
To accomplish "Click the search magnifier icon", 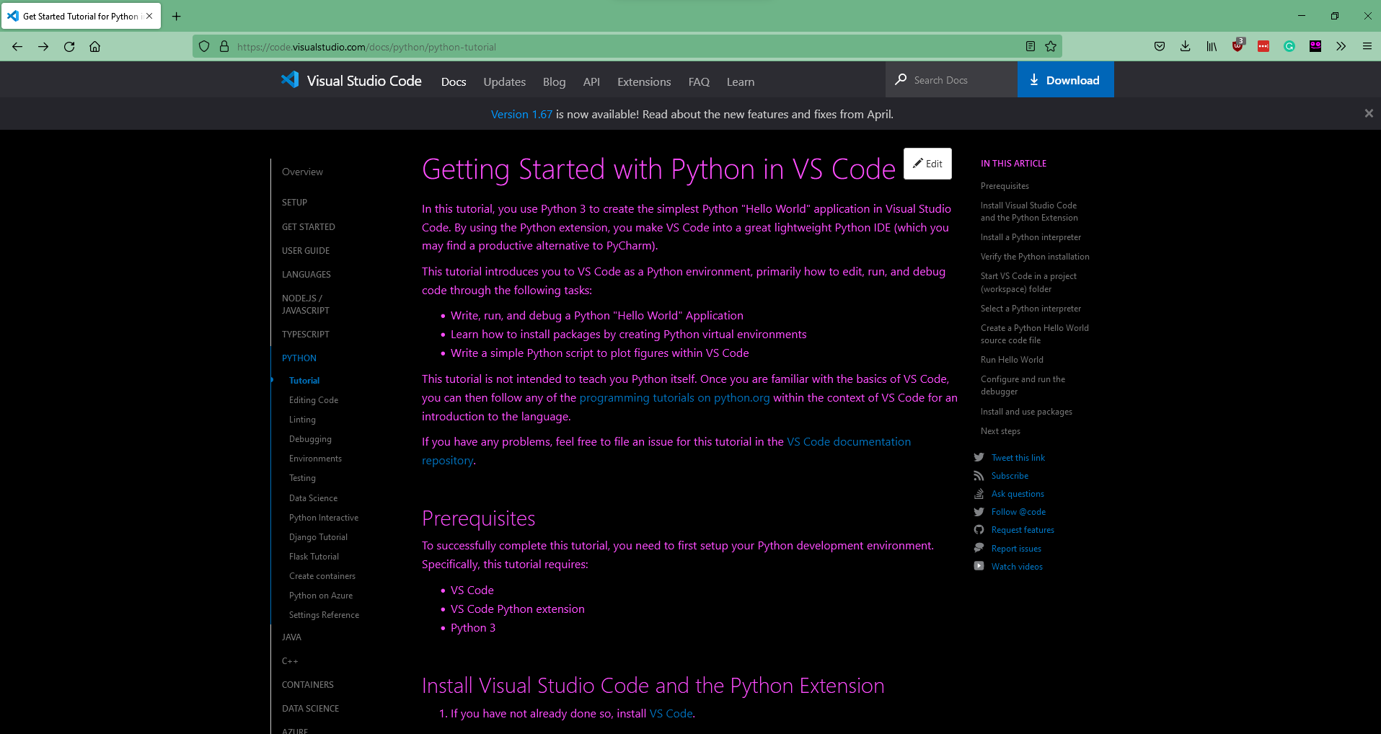I will (x=901, y=79).
